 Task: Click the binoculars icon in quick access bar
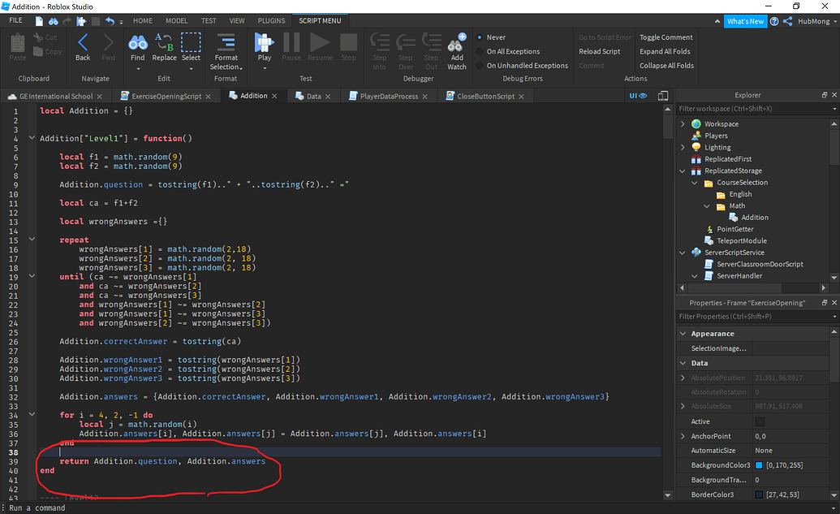pyautogui.click(x=53, y=21)
